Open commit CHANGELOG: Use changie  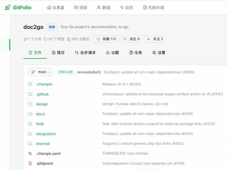click(125, 153)
